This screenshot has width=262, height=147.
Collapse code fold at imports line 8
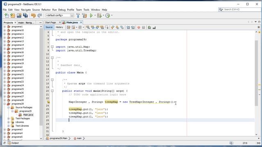pos(52,47)
